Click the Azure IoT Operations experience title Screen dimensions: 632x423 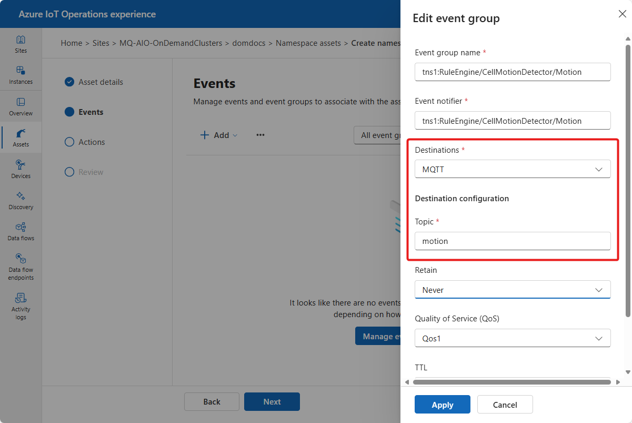click(x=87, y=14)
